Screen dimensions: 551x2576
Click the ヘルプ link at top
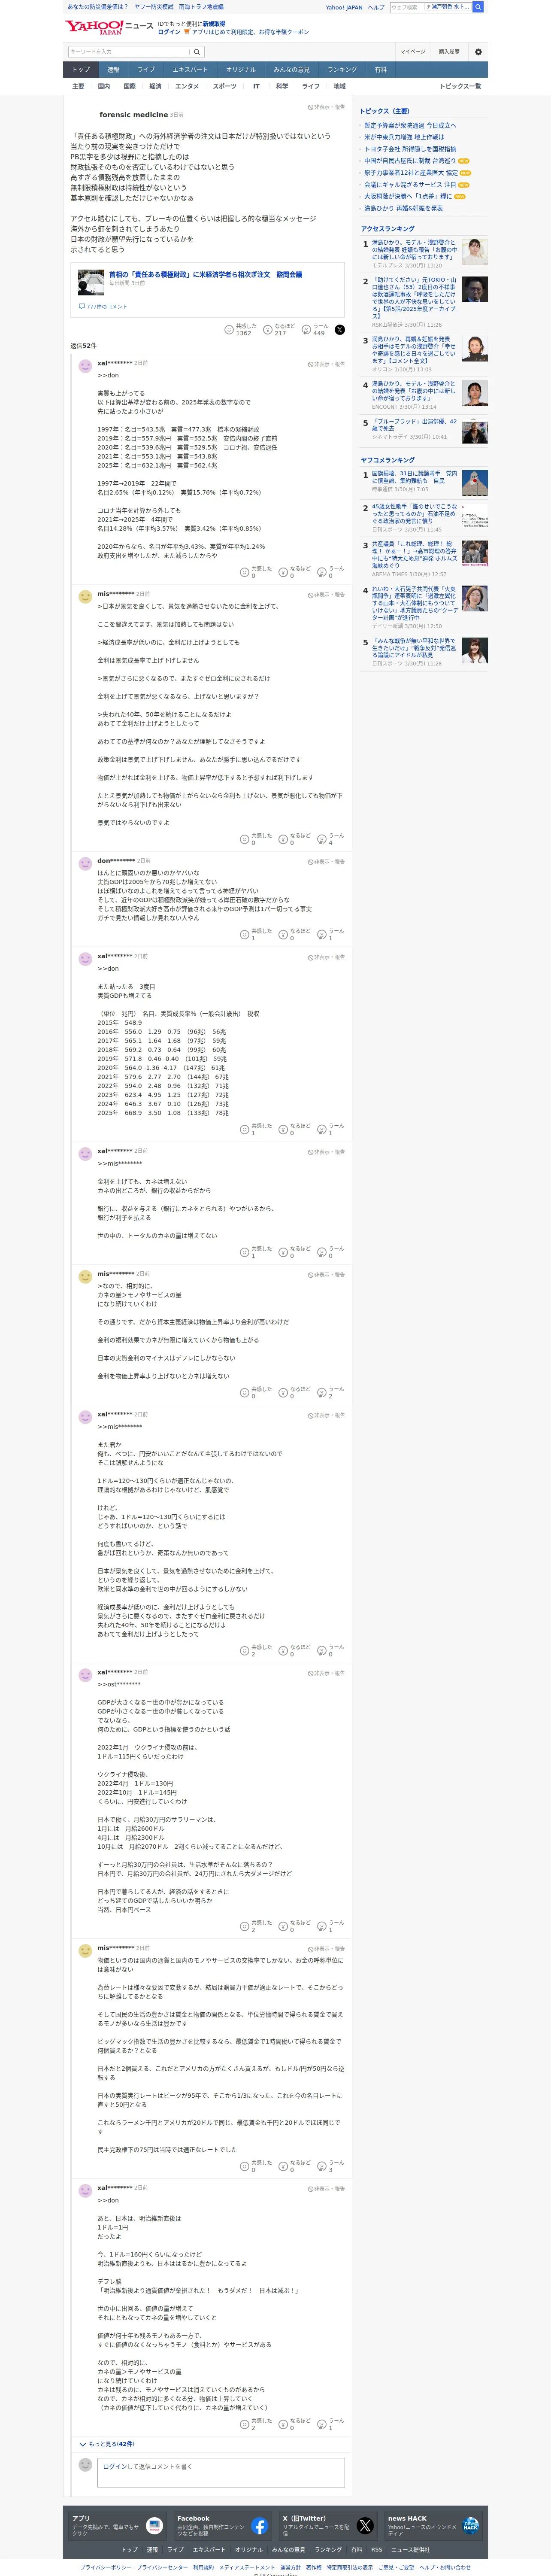tap(376, 7)
